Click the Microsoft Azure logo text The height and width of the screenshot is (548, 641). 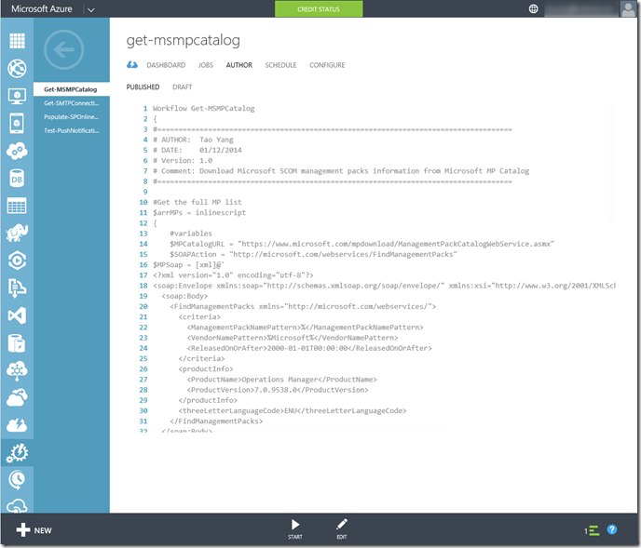click(x=42, y=9)
